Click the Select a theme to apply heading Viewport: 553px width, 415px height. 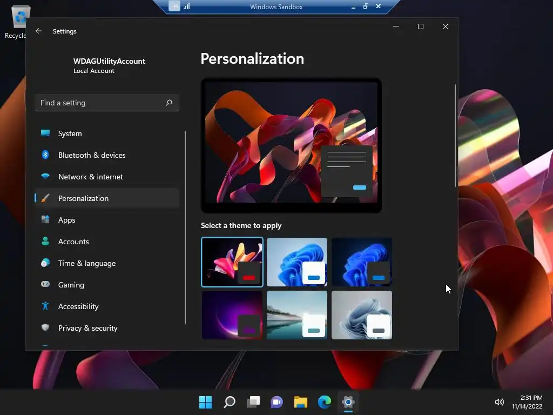tap(241, 225)
